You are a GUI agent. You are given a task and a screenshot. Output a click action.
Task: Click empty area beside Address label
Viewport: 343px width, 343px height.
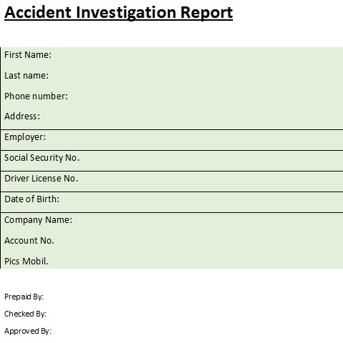click(192, 116)
